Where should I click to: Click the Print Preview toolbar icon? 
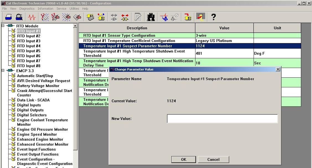tap(19, 17)
